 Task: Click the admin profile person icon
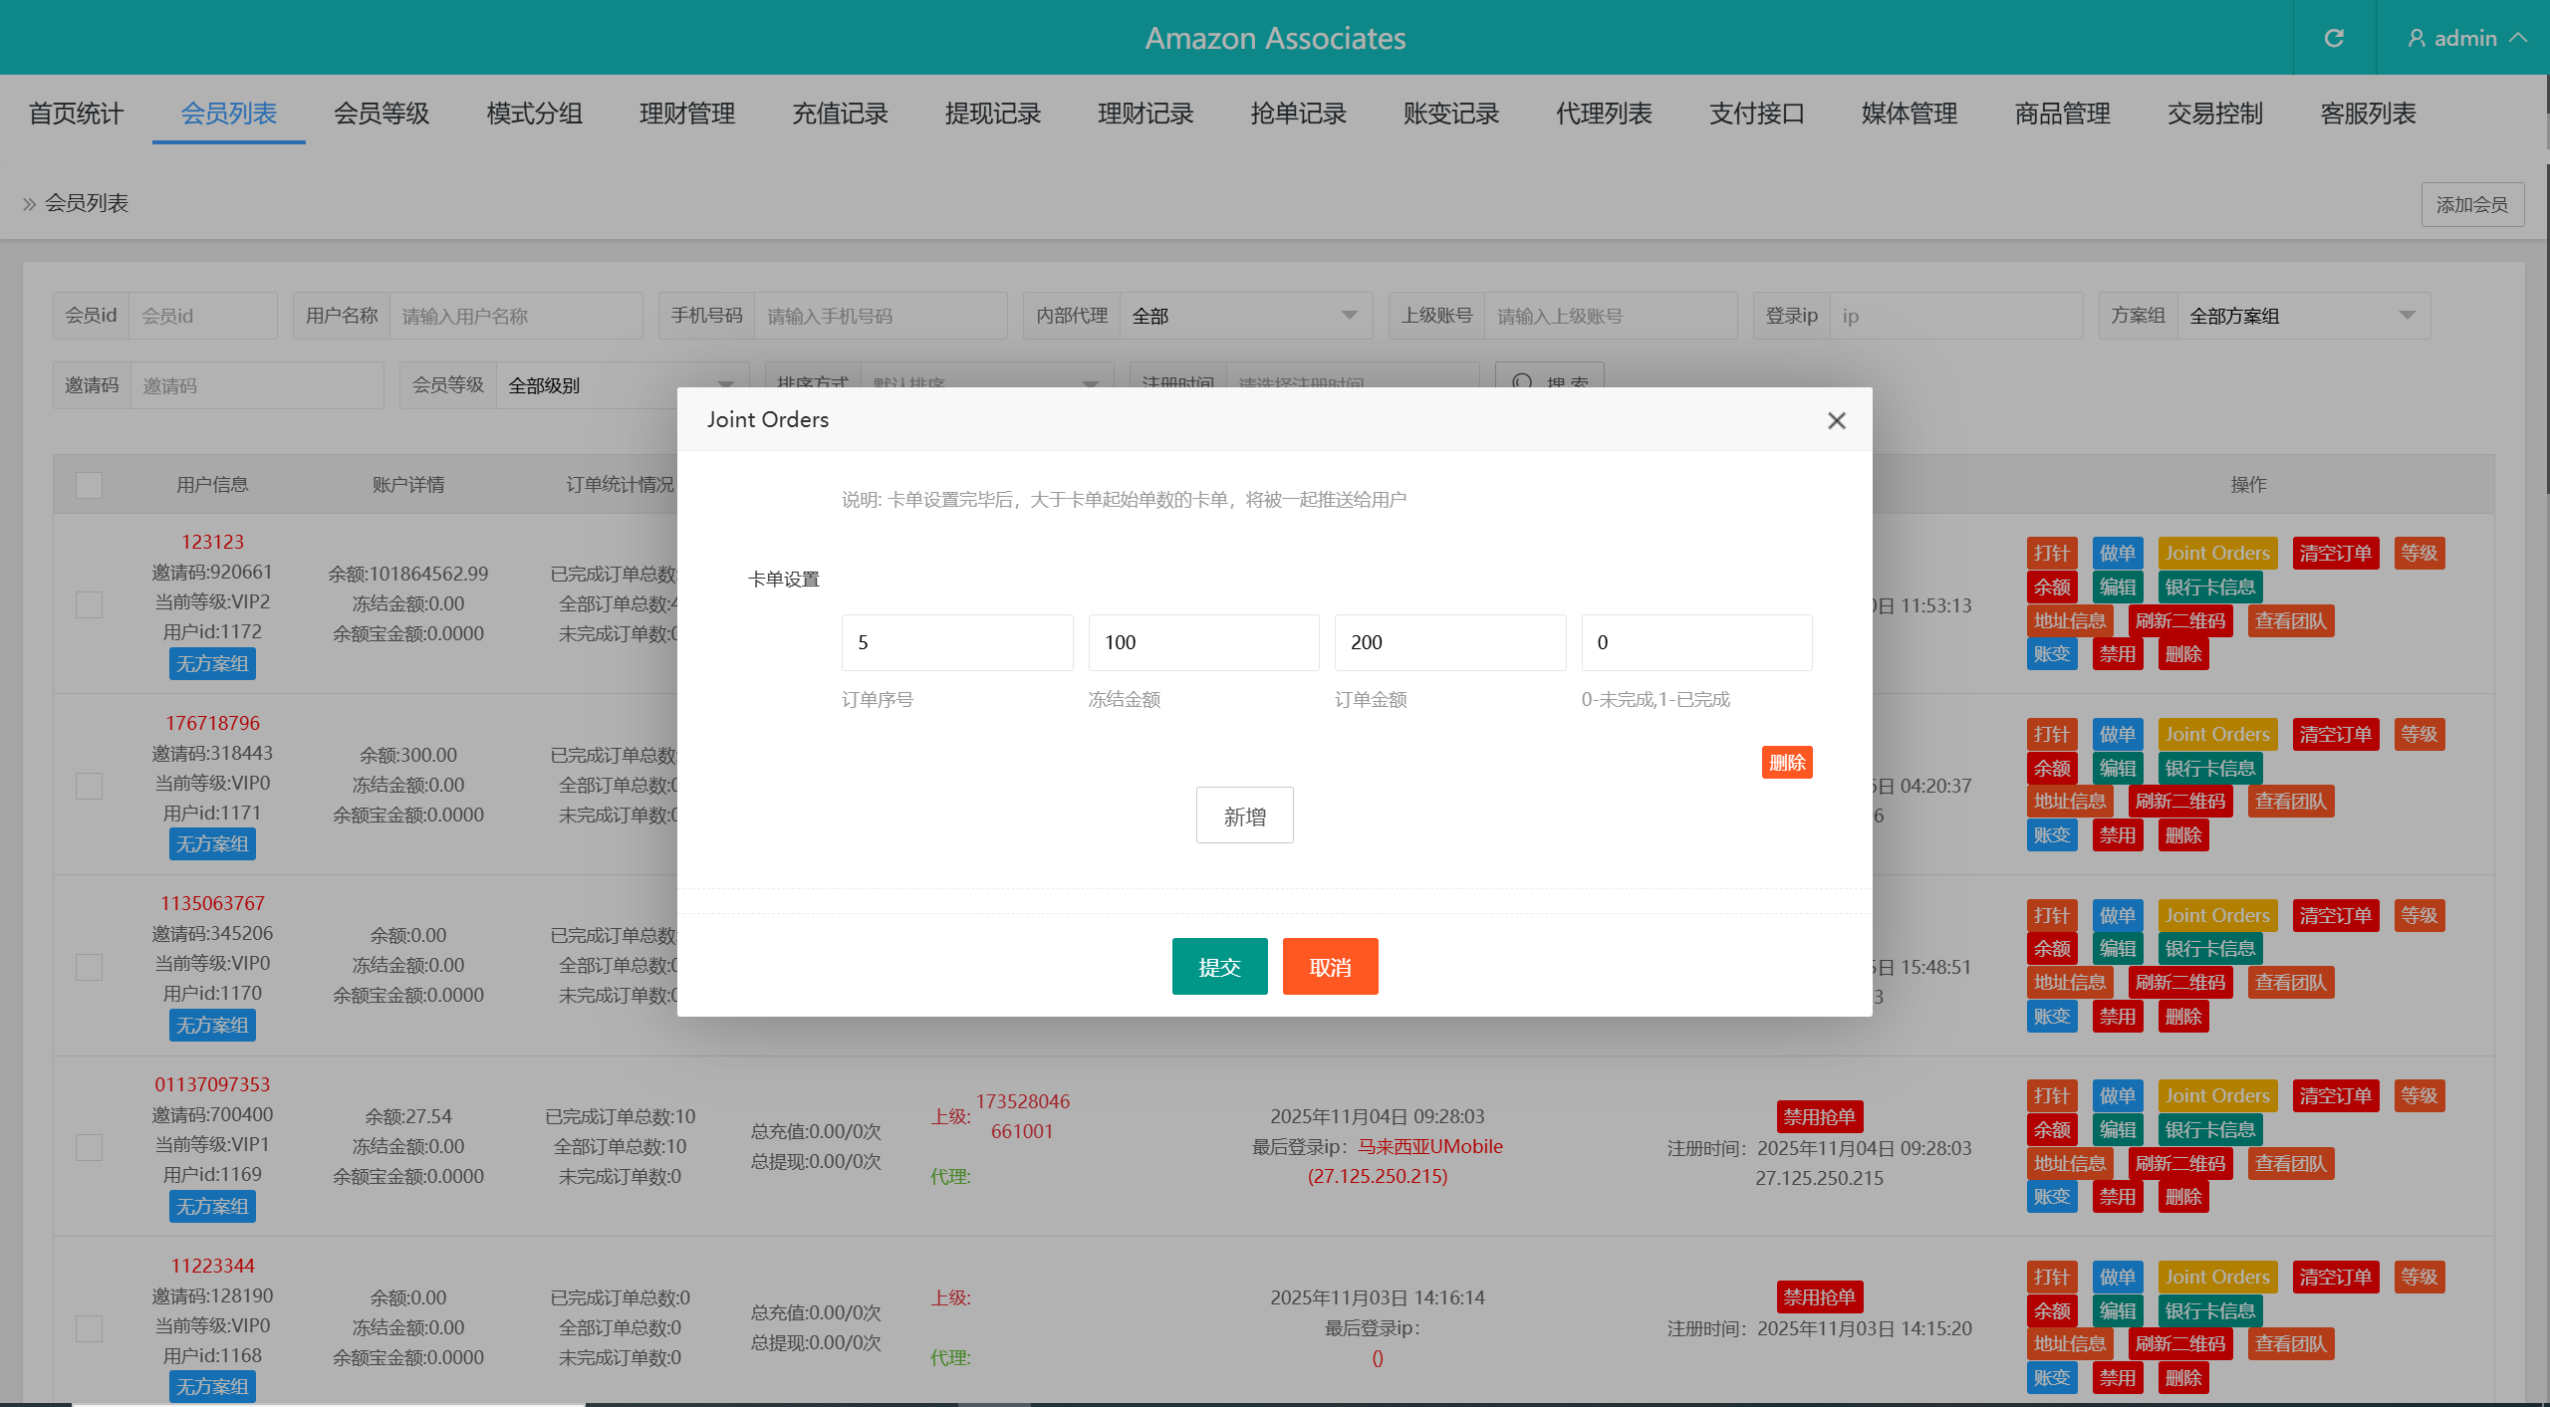pyautogui.click(x=2416, y=38)
